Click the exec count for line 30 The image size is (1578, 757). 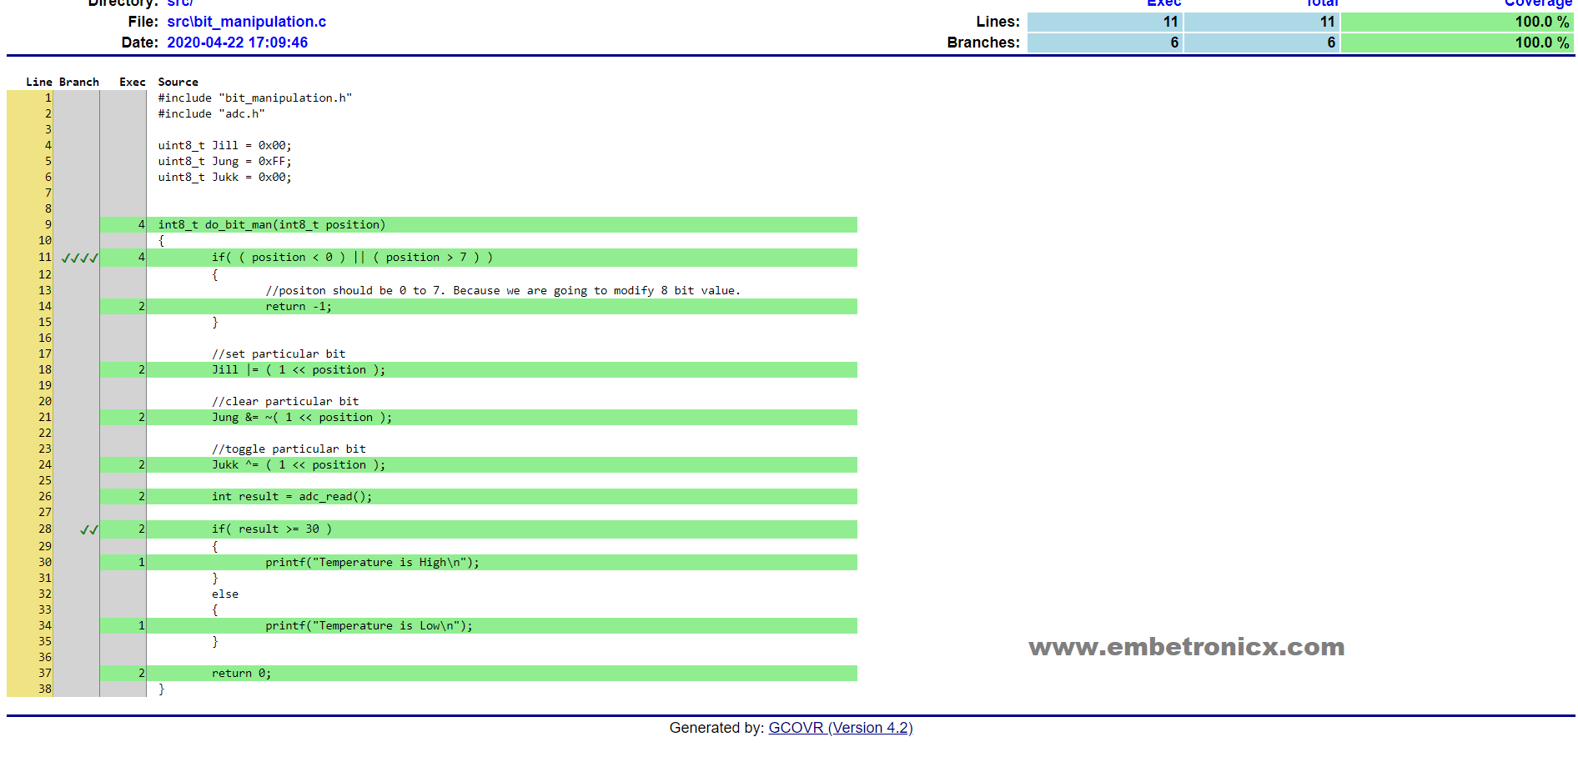click(x=141, y=562)
